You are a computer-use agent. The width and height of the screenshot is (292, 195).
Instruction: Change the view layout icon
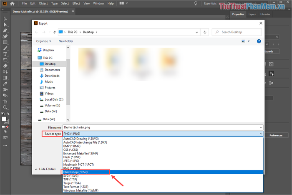click(x=243, y=41)
